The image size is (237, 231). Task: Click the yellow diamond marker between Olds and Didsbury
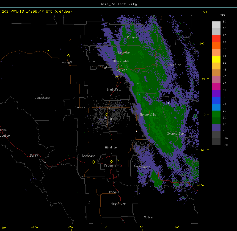pyautogui.click(x=107, y=114)
